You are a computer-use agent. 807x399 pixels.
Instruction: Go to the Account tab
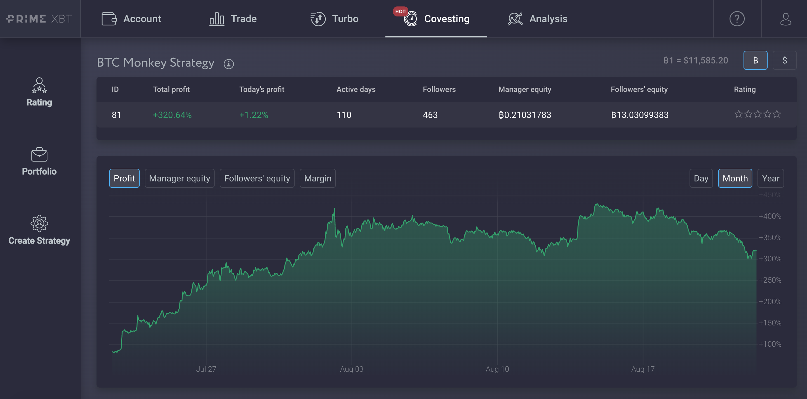131,19
